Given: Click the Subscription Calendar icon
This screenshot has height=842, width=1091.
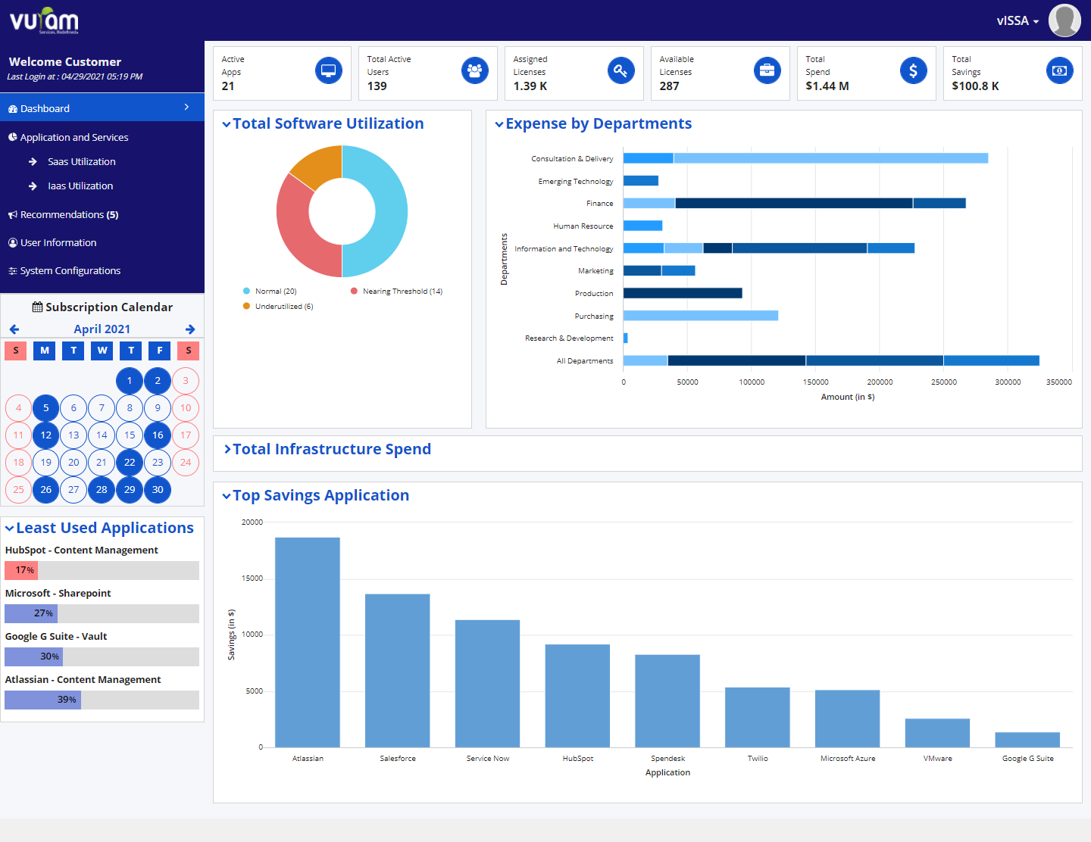Looking at the screenshot, I should (37, 307).
